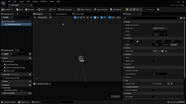Toggle Hide Unrelated nodes
The height and width of the screenshot is (104, 186).
[x=65, y=10]
